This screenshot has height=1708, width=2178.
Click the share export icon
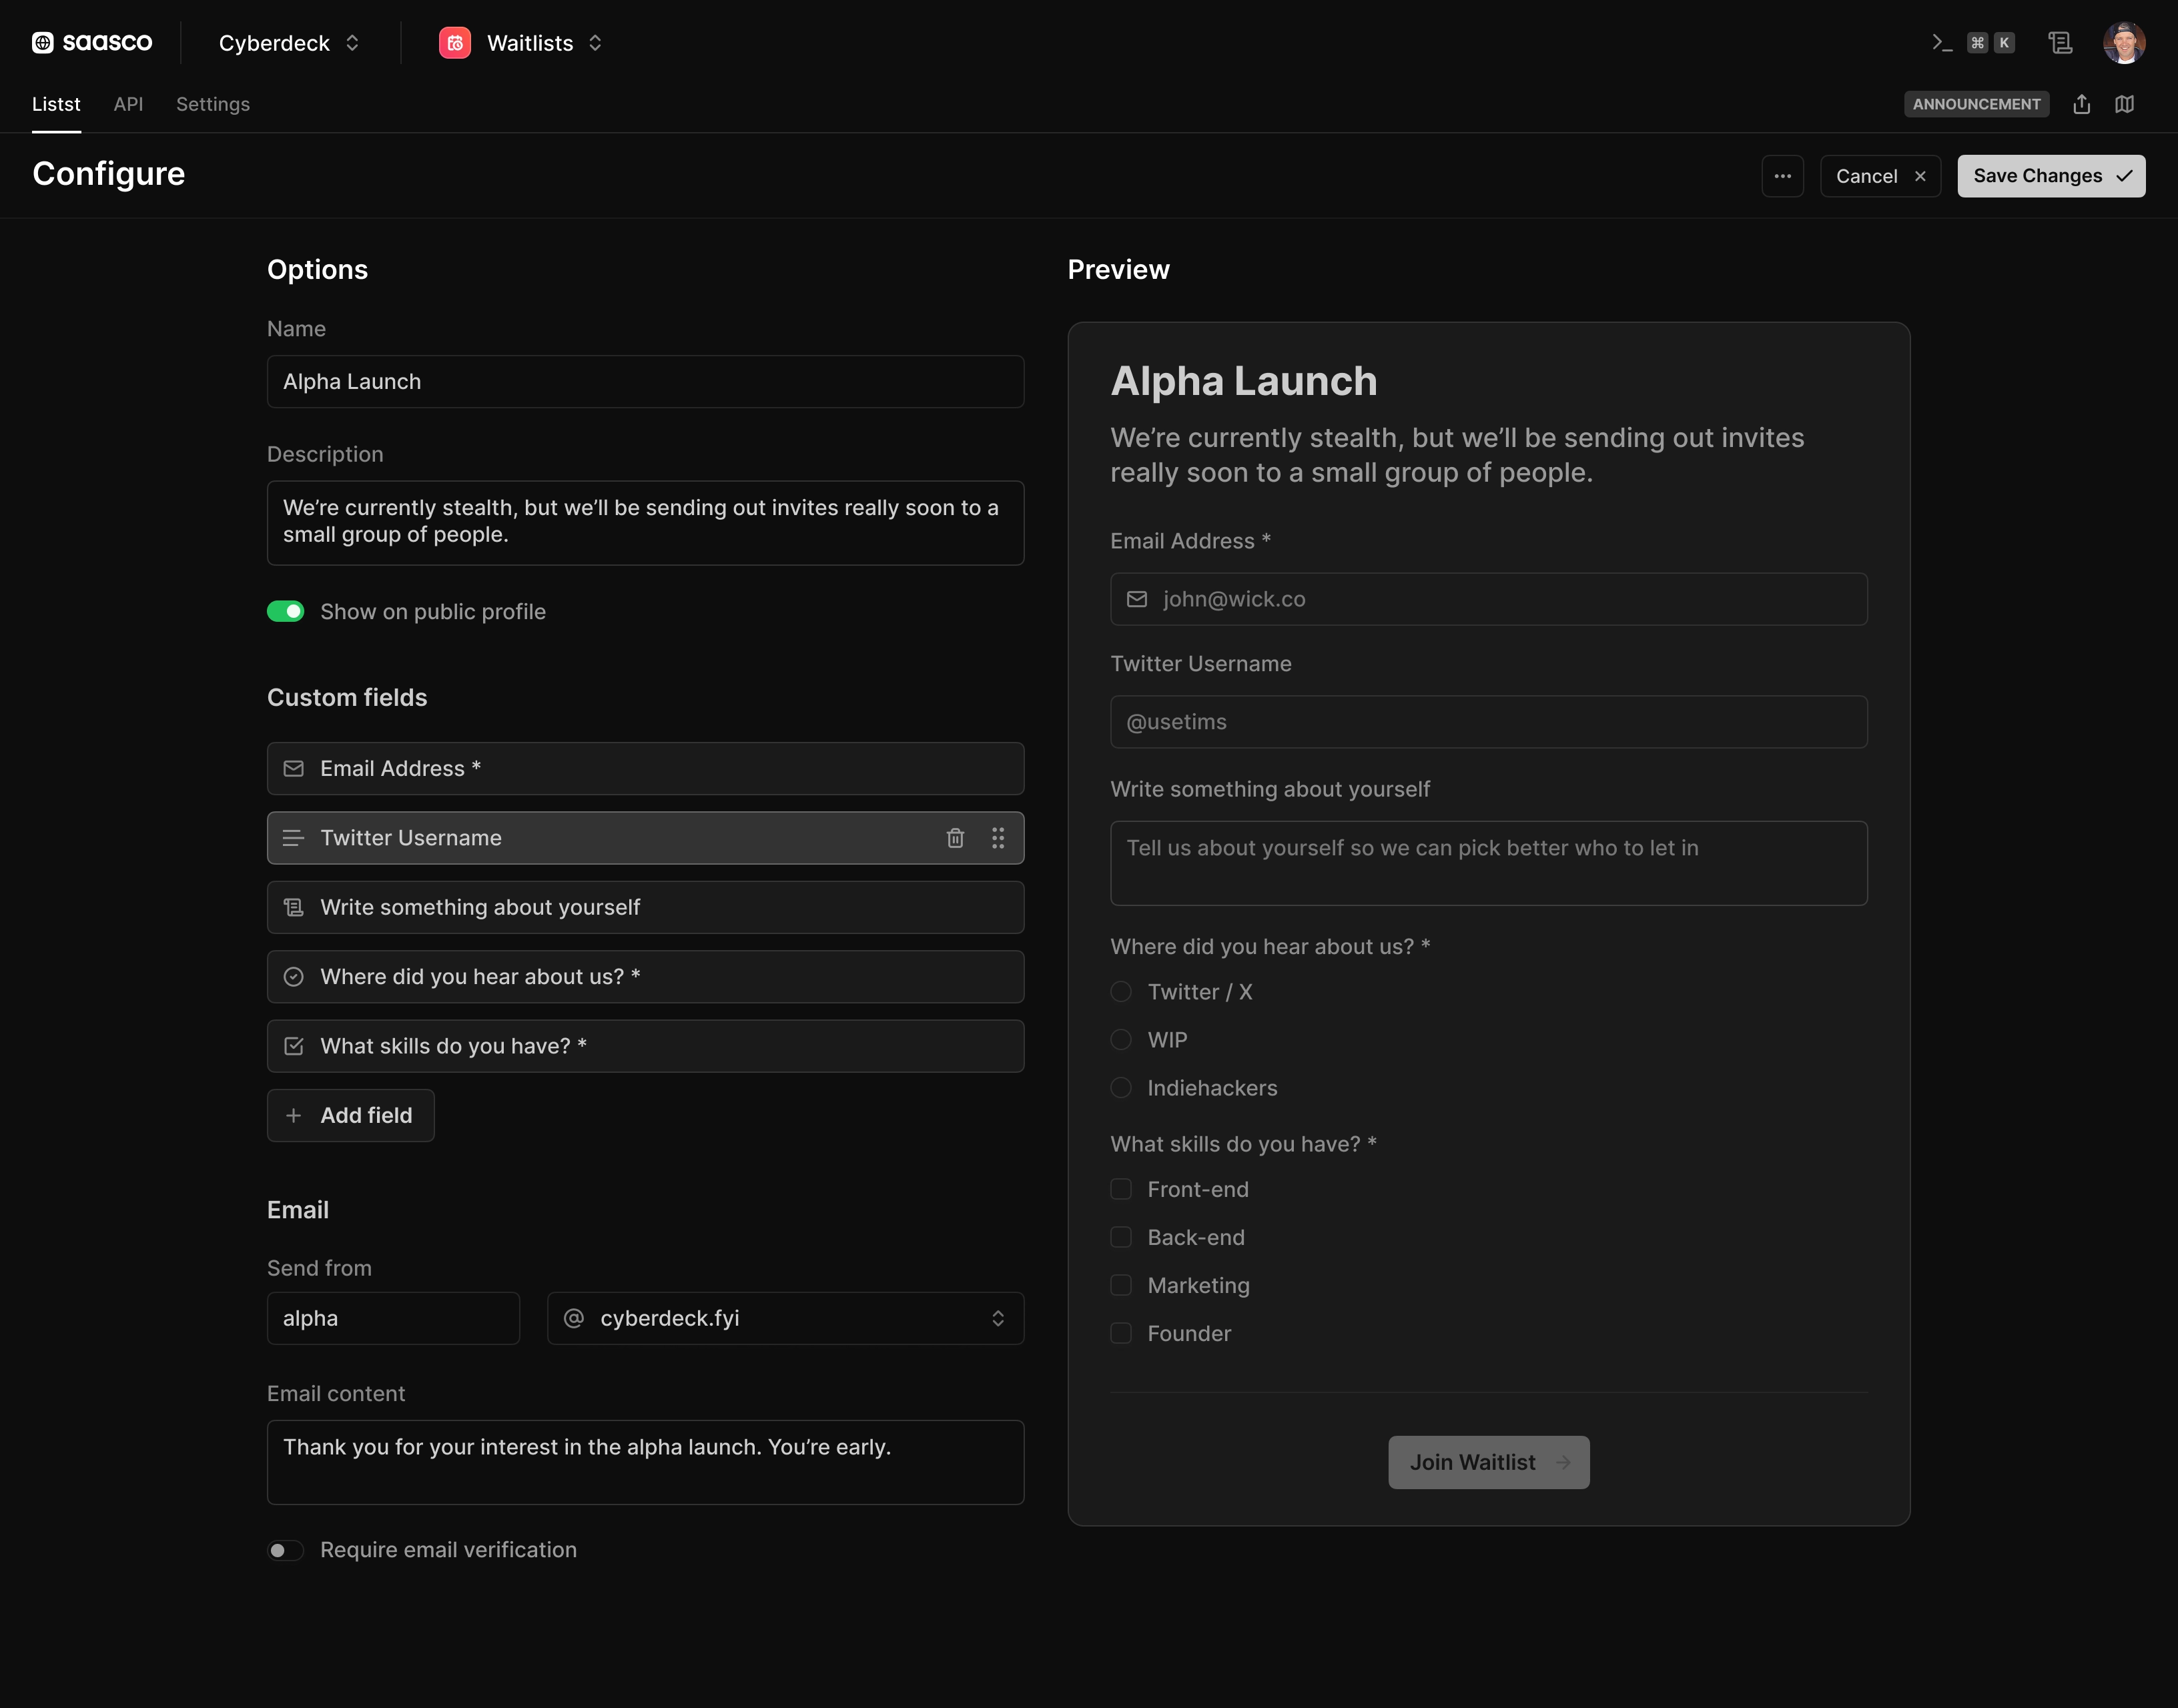(x=2082, y=104)
